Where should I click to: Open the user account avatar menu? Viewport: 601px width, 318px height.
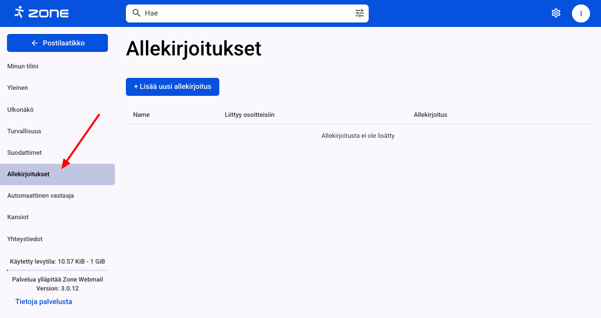tap(581, 13)
